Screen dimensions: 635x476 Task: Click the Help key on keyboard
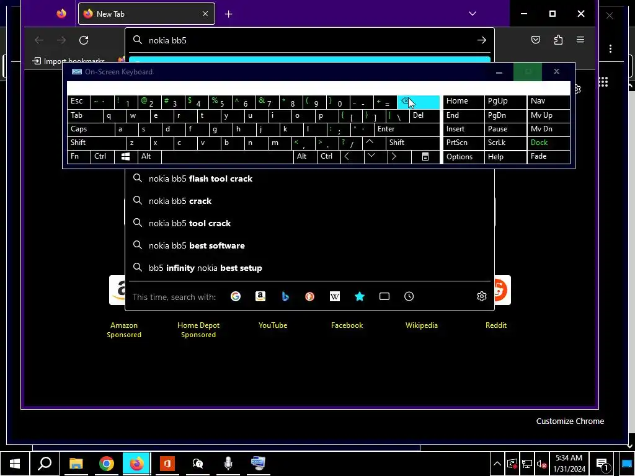[x=505, y=157]
